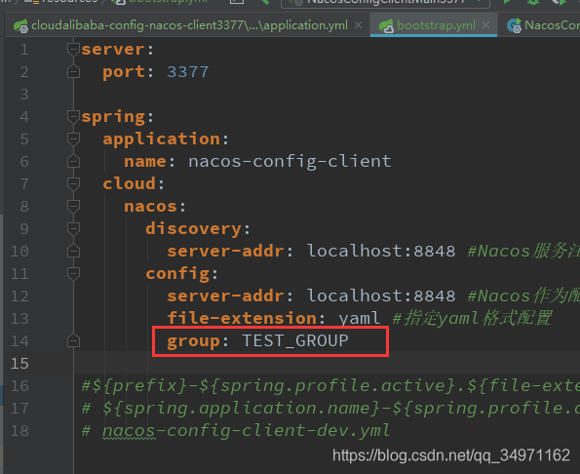Image resolution: width=580 pixels, height=474 pixels.
Task: Collapse the config block on line 11
Action: tap(74, 274)
